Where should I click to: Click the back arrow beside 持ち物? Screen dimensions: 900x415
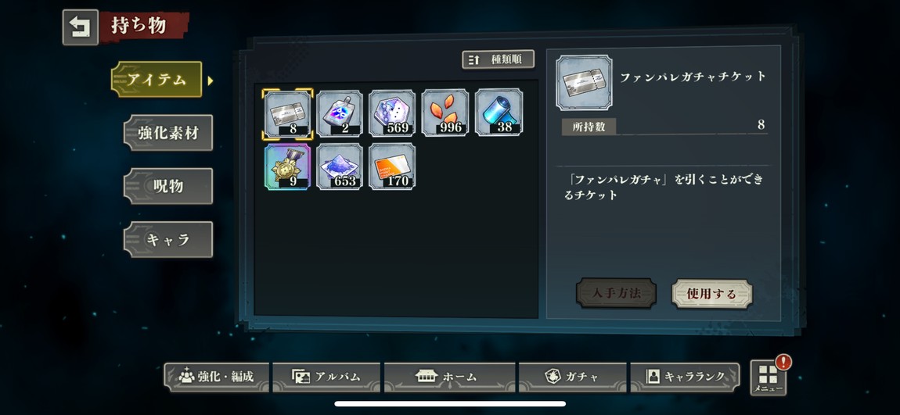point(81,27)
